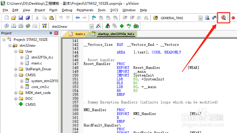Select system_stm32f10x file in tree
Image resolution: width=237 pixels, height=133 pixels.
[x=45, y=81]
